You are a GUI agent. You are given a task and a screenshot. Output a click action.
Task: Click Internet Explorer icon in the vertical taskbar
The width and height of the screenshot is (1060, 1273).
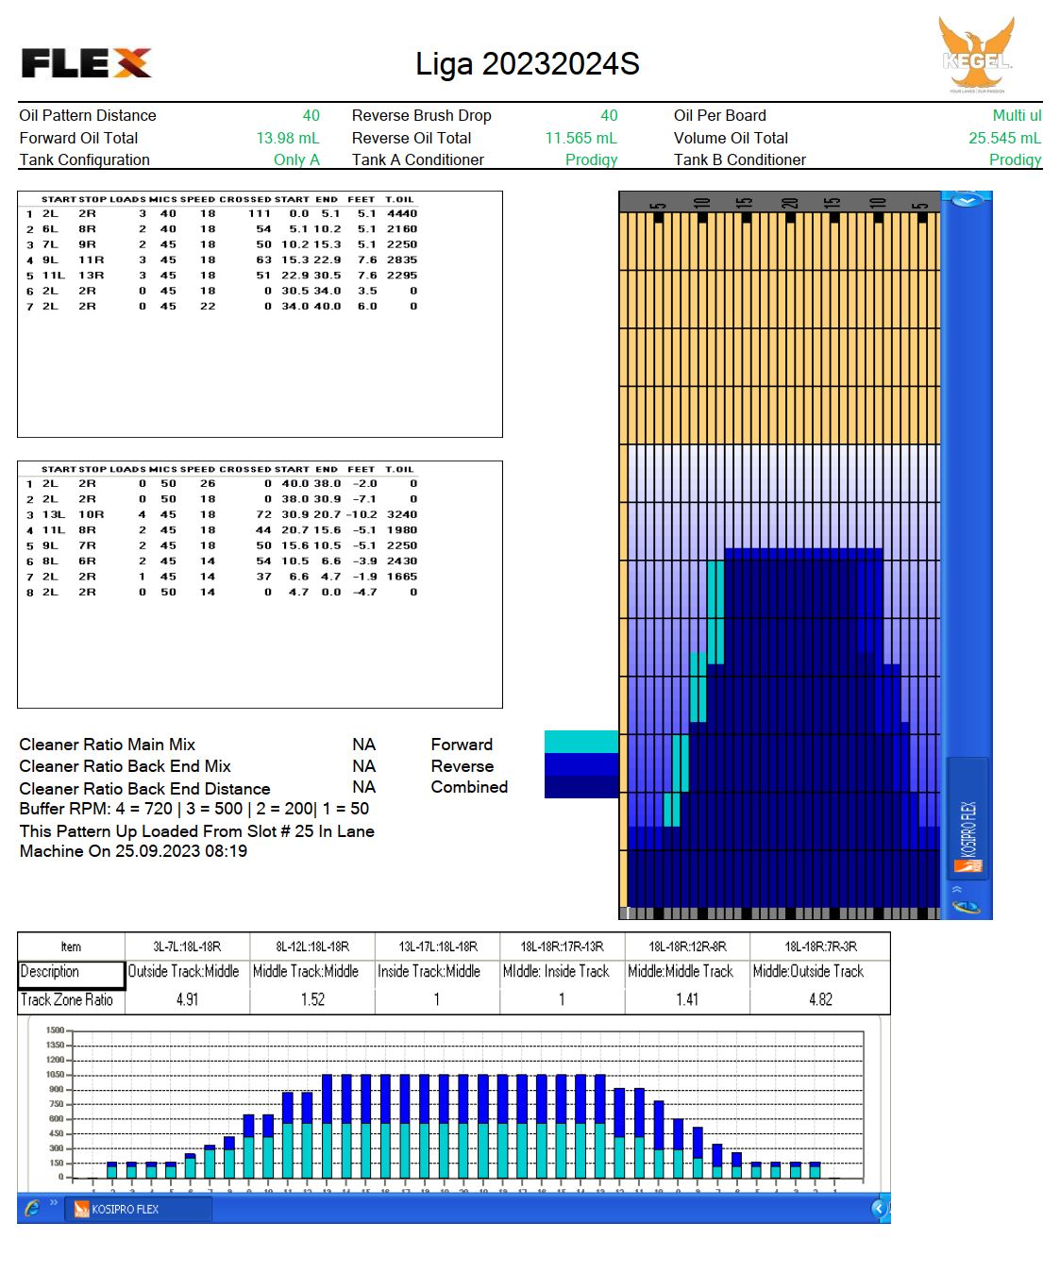(x=967, y=906)
